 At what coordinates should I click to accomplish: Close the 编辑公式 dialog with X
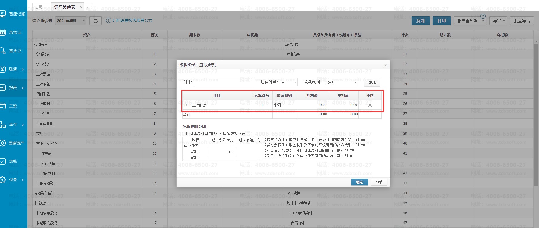pyautogui.click(x=385, y=65)
